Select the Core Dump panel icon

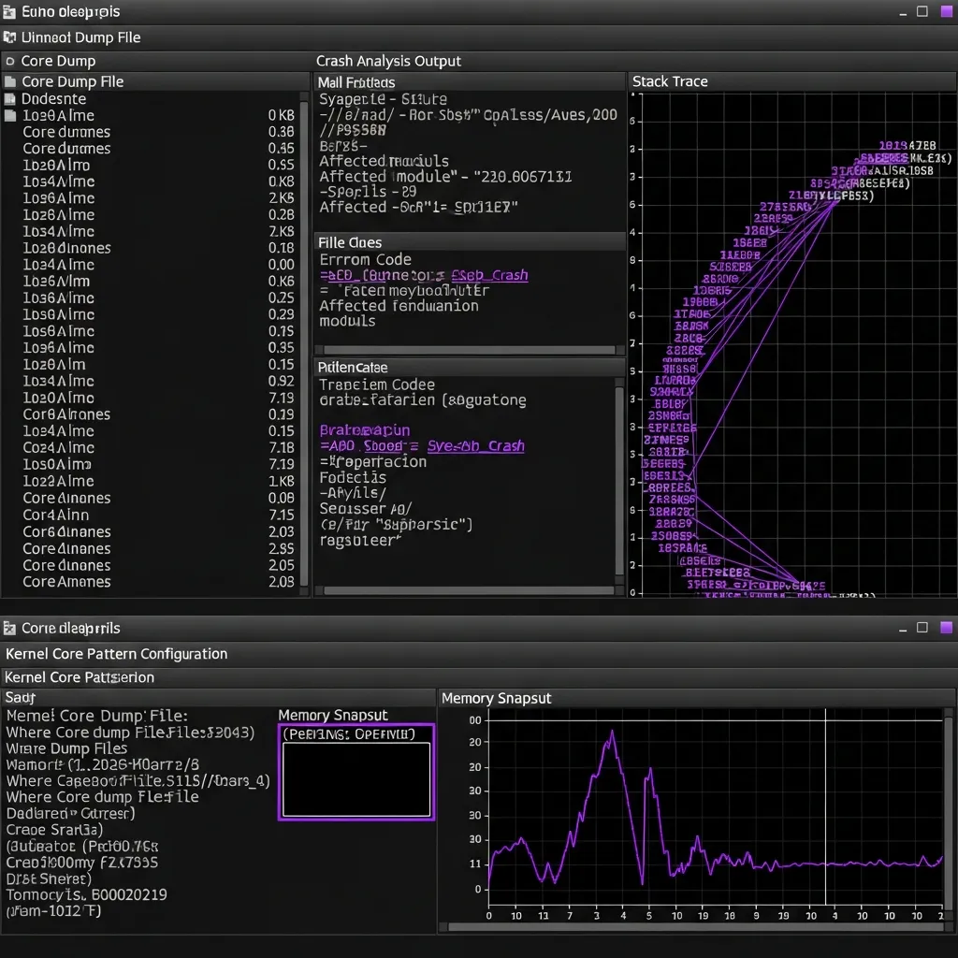tap(11, 60)
